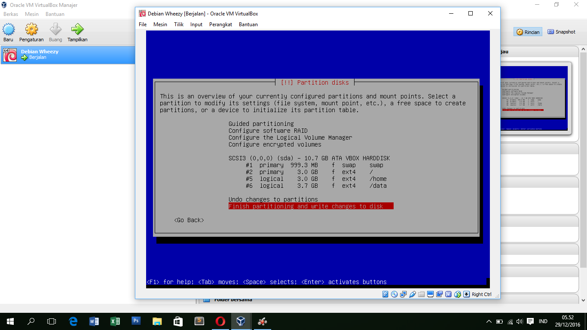Select Debian Wheezy in the VM list
The height and width of the screenshot is (330, 587).
click(68, 55)
